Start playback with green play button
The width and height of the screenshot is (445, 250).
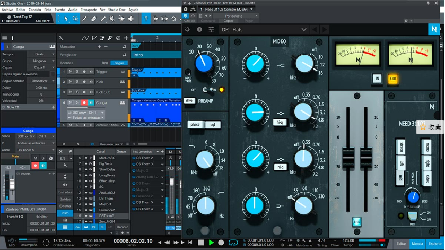click(211, 243)
